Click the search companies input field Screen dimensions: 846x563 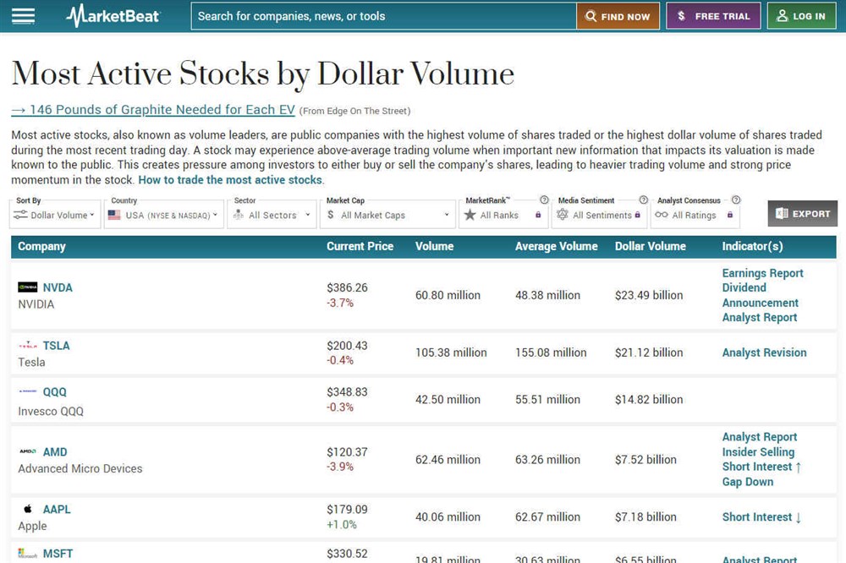[x=383, y=16]
